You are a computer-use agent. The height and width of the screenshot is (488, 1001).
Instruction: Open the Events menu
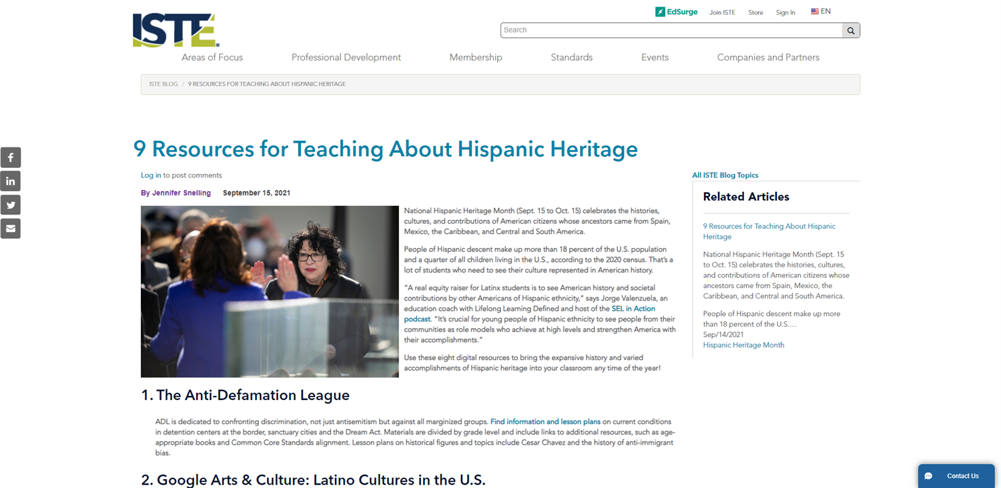[655, 57]
